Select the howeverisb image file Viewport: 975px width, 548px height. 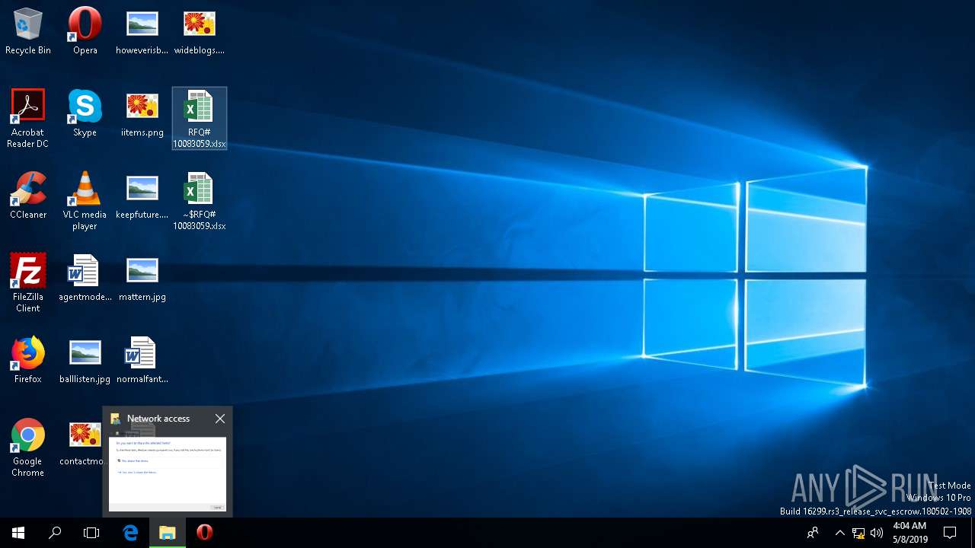(x=142, y=32)
